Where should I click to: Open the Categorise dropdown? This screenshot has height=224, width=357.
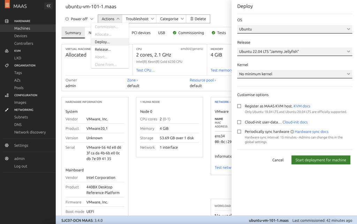coord(172,19)
